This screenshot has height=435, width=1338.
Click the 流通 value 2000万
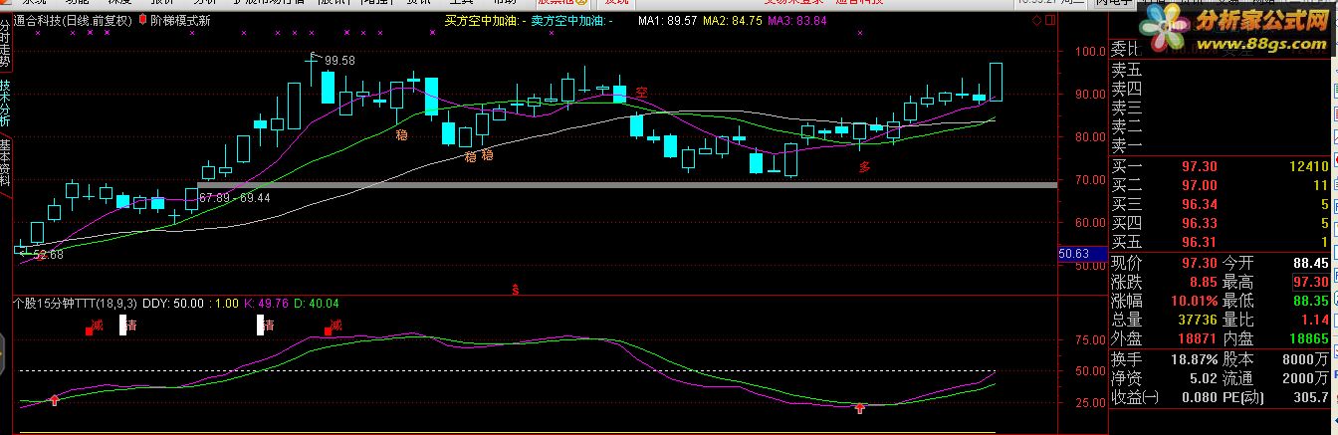click(x=1307, y=378)
